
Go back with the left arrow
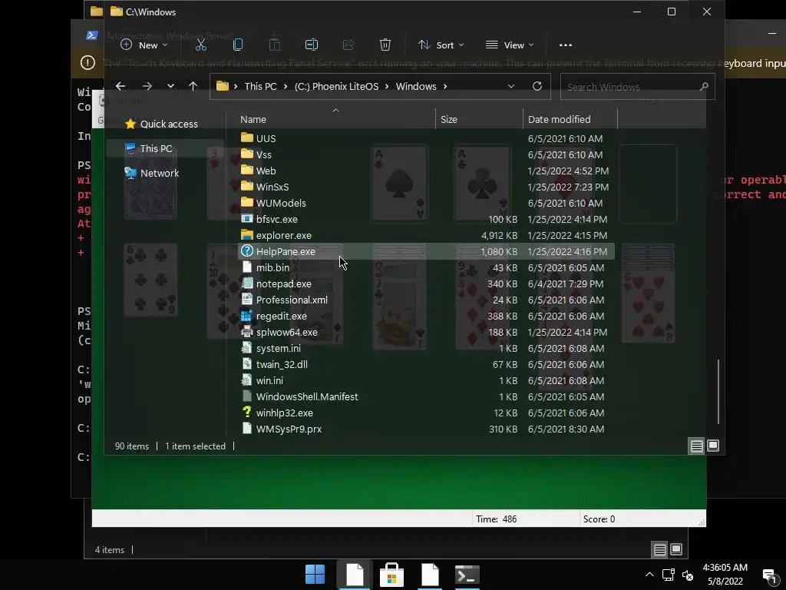[121, 86]
